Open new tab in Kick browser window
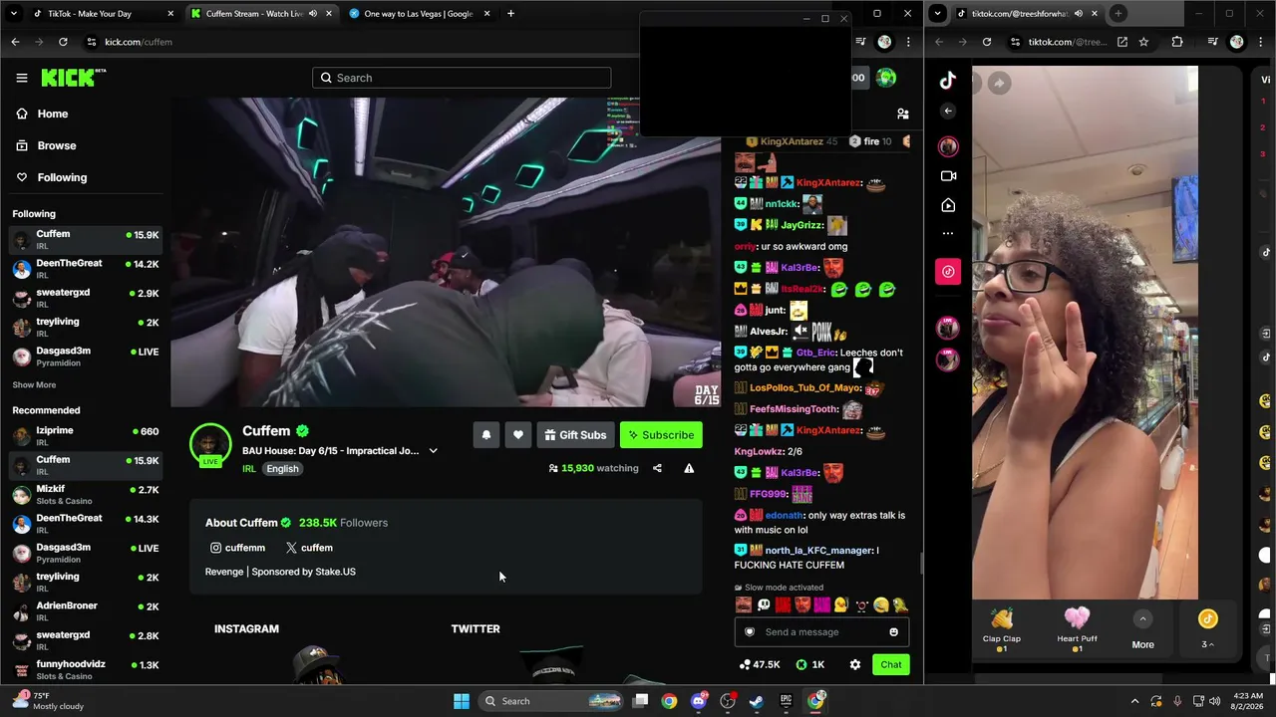The height and width of the screenshot is (717, 1276). pos(510,14)
